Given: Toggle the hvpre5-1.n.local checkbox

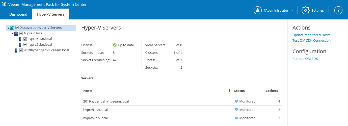Looking at the screenshot, I should (25, 39).
